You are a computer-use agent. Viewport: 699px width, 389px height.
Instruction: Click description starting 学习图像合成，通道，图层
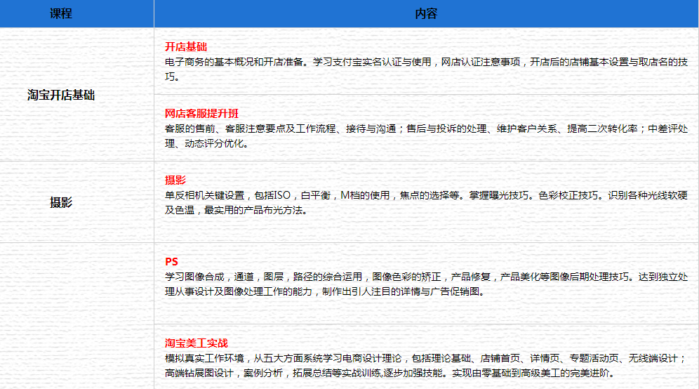(x=426, y=284)
